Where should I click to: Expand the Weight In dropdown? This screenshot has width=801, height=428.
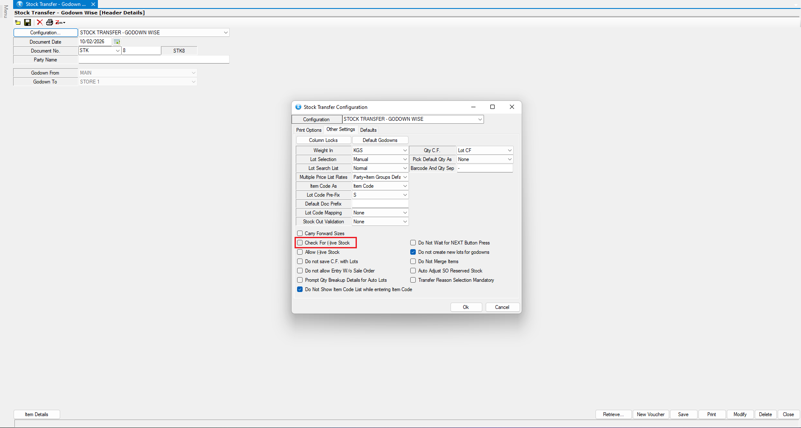click(x=405, y=150)
